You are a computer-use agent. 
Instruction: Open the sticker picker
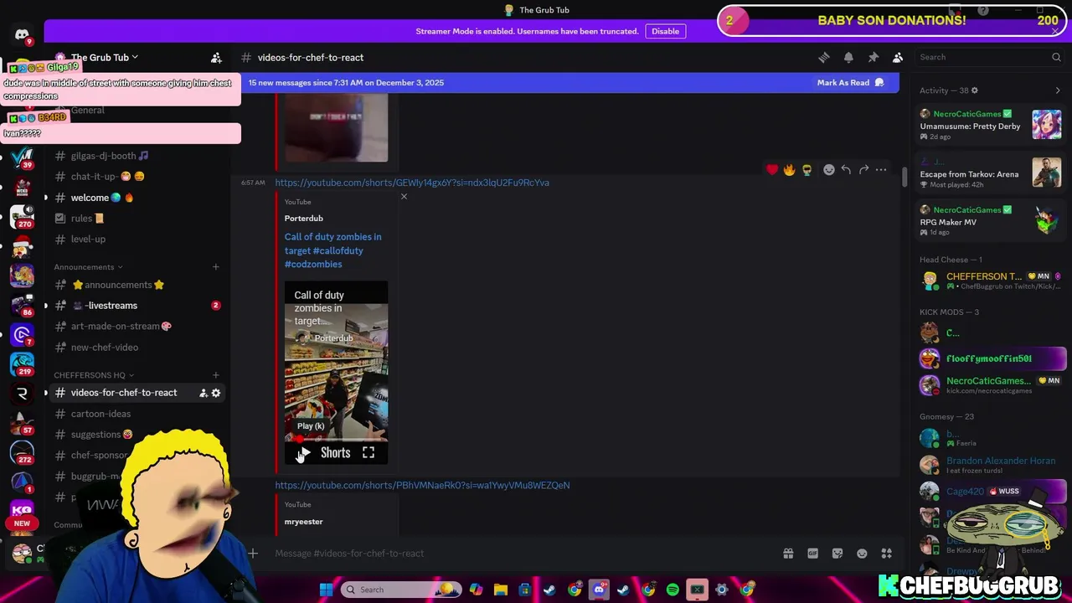[x=837, y=554]
